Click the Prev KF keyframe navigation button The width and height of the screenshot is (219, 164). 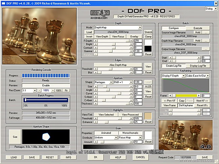(x=169, y=101)
